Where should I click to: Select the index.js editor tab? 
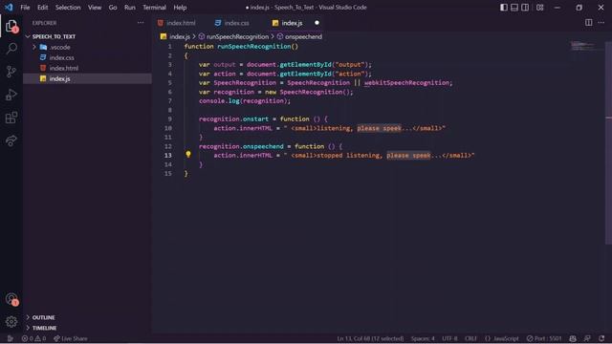[292, 23]
